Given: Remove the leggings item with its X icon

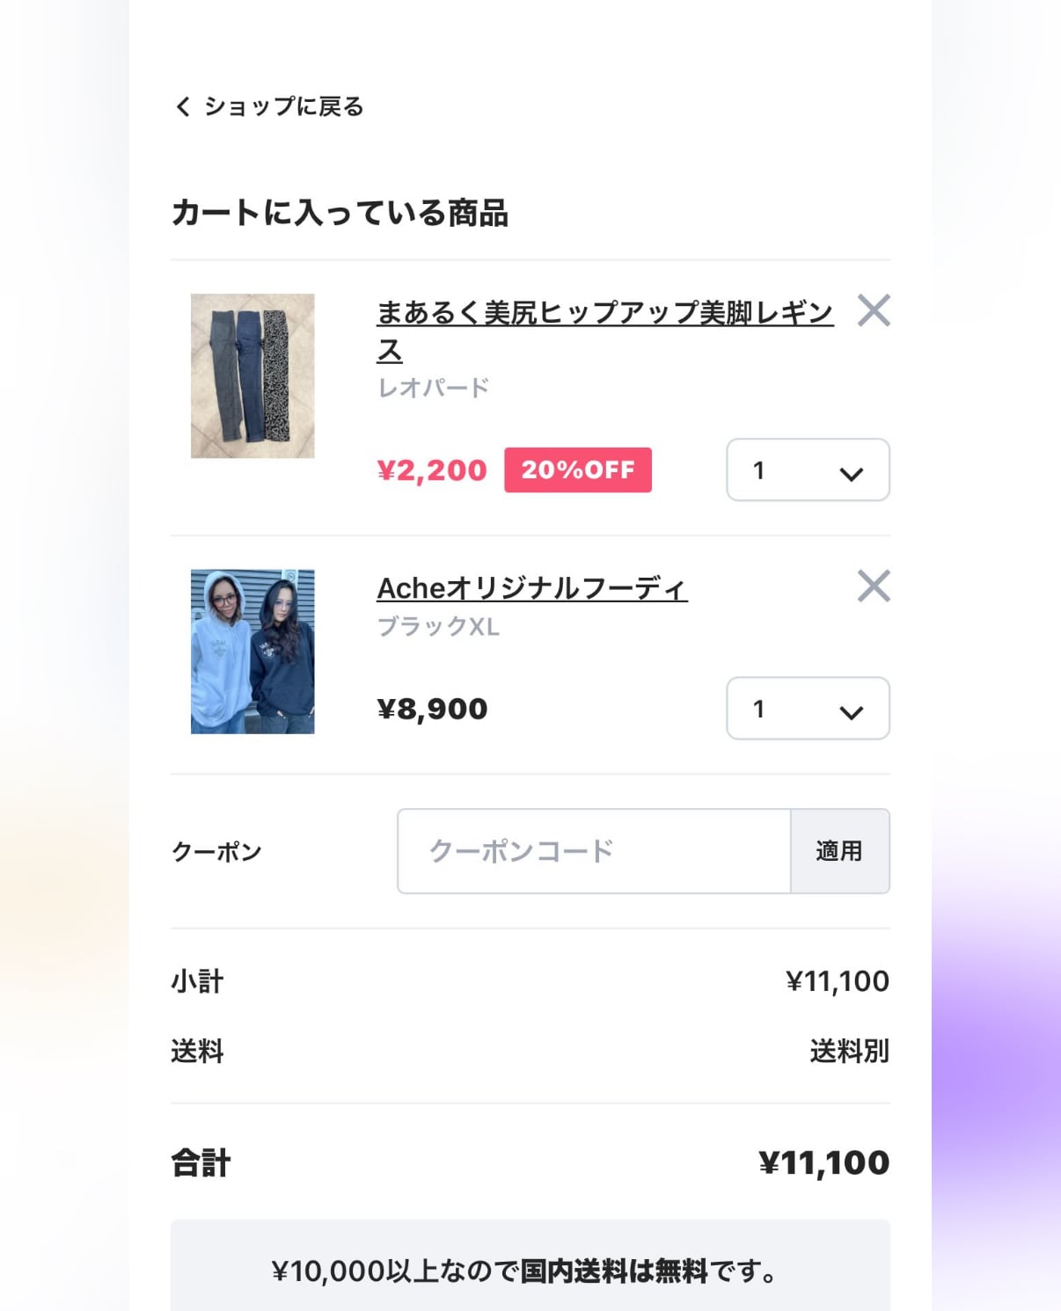Looking at the screenshot, I should [x=873, y=310].
